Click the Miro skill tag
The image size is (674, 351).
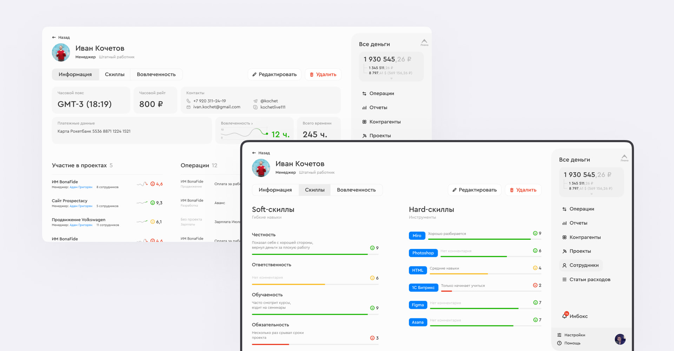coord(417,236)
